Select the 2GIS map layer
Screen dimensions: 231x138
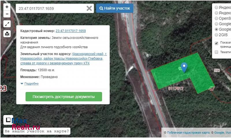[x=217, y=35]
